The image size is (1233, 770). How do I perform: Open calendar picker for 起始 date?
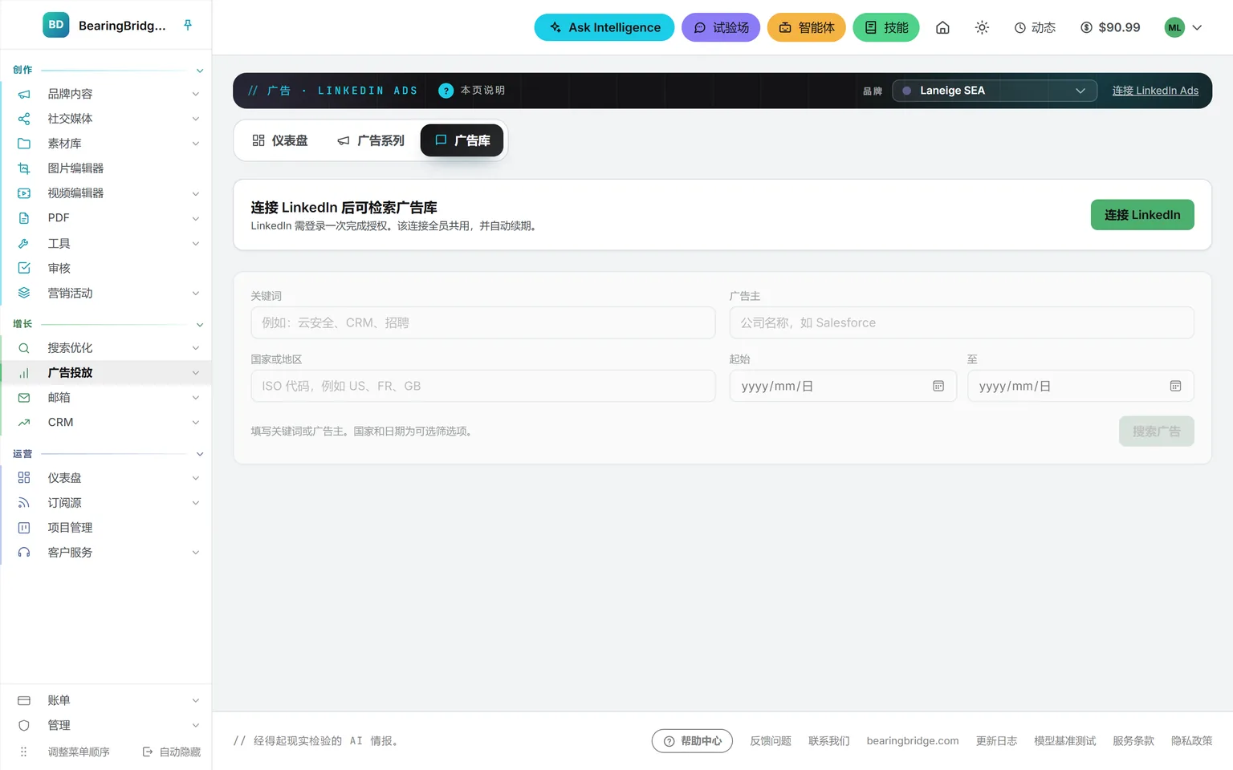pos(938,386)
